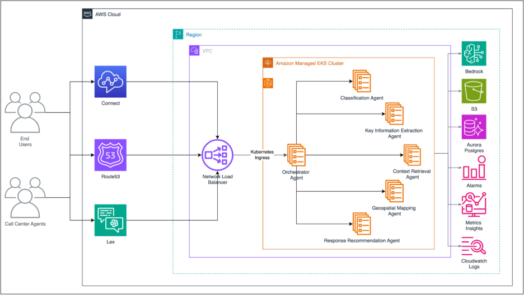Viewport: 524px width, 295px height.
Task: Select the Cloudwatch Logs icon
Action: [x=474, y=245]
